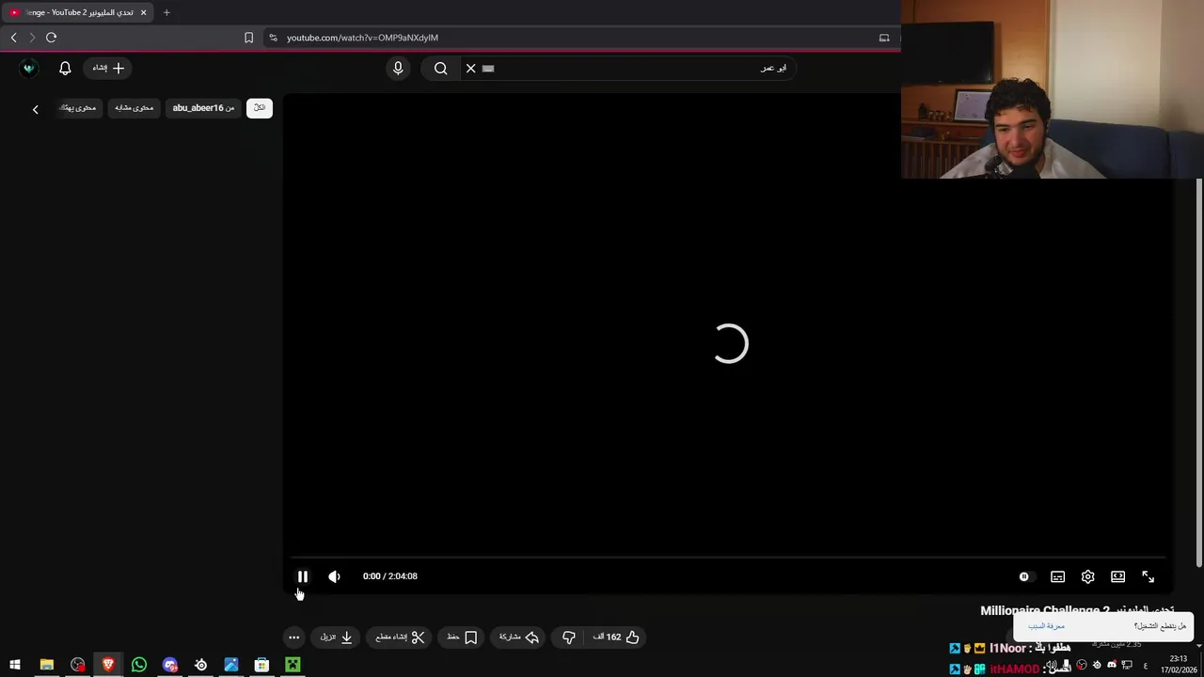Select the abu_abeer16 filter chip
The height and width of the screenshot is (677, 1204).
click(203, 108)
